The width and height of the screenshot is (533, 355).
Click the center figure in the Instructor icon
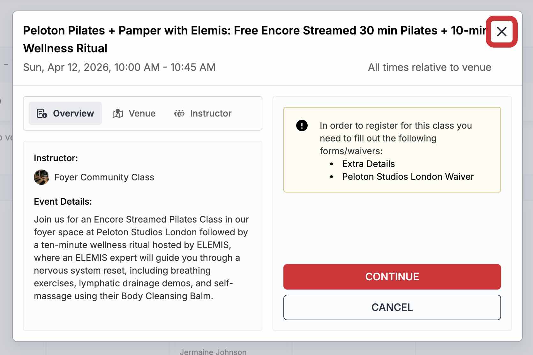(180, 113)
